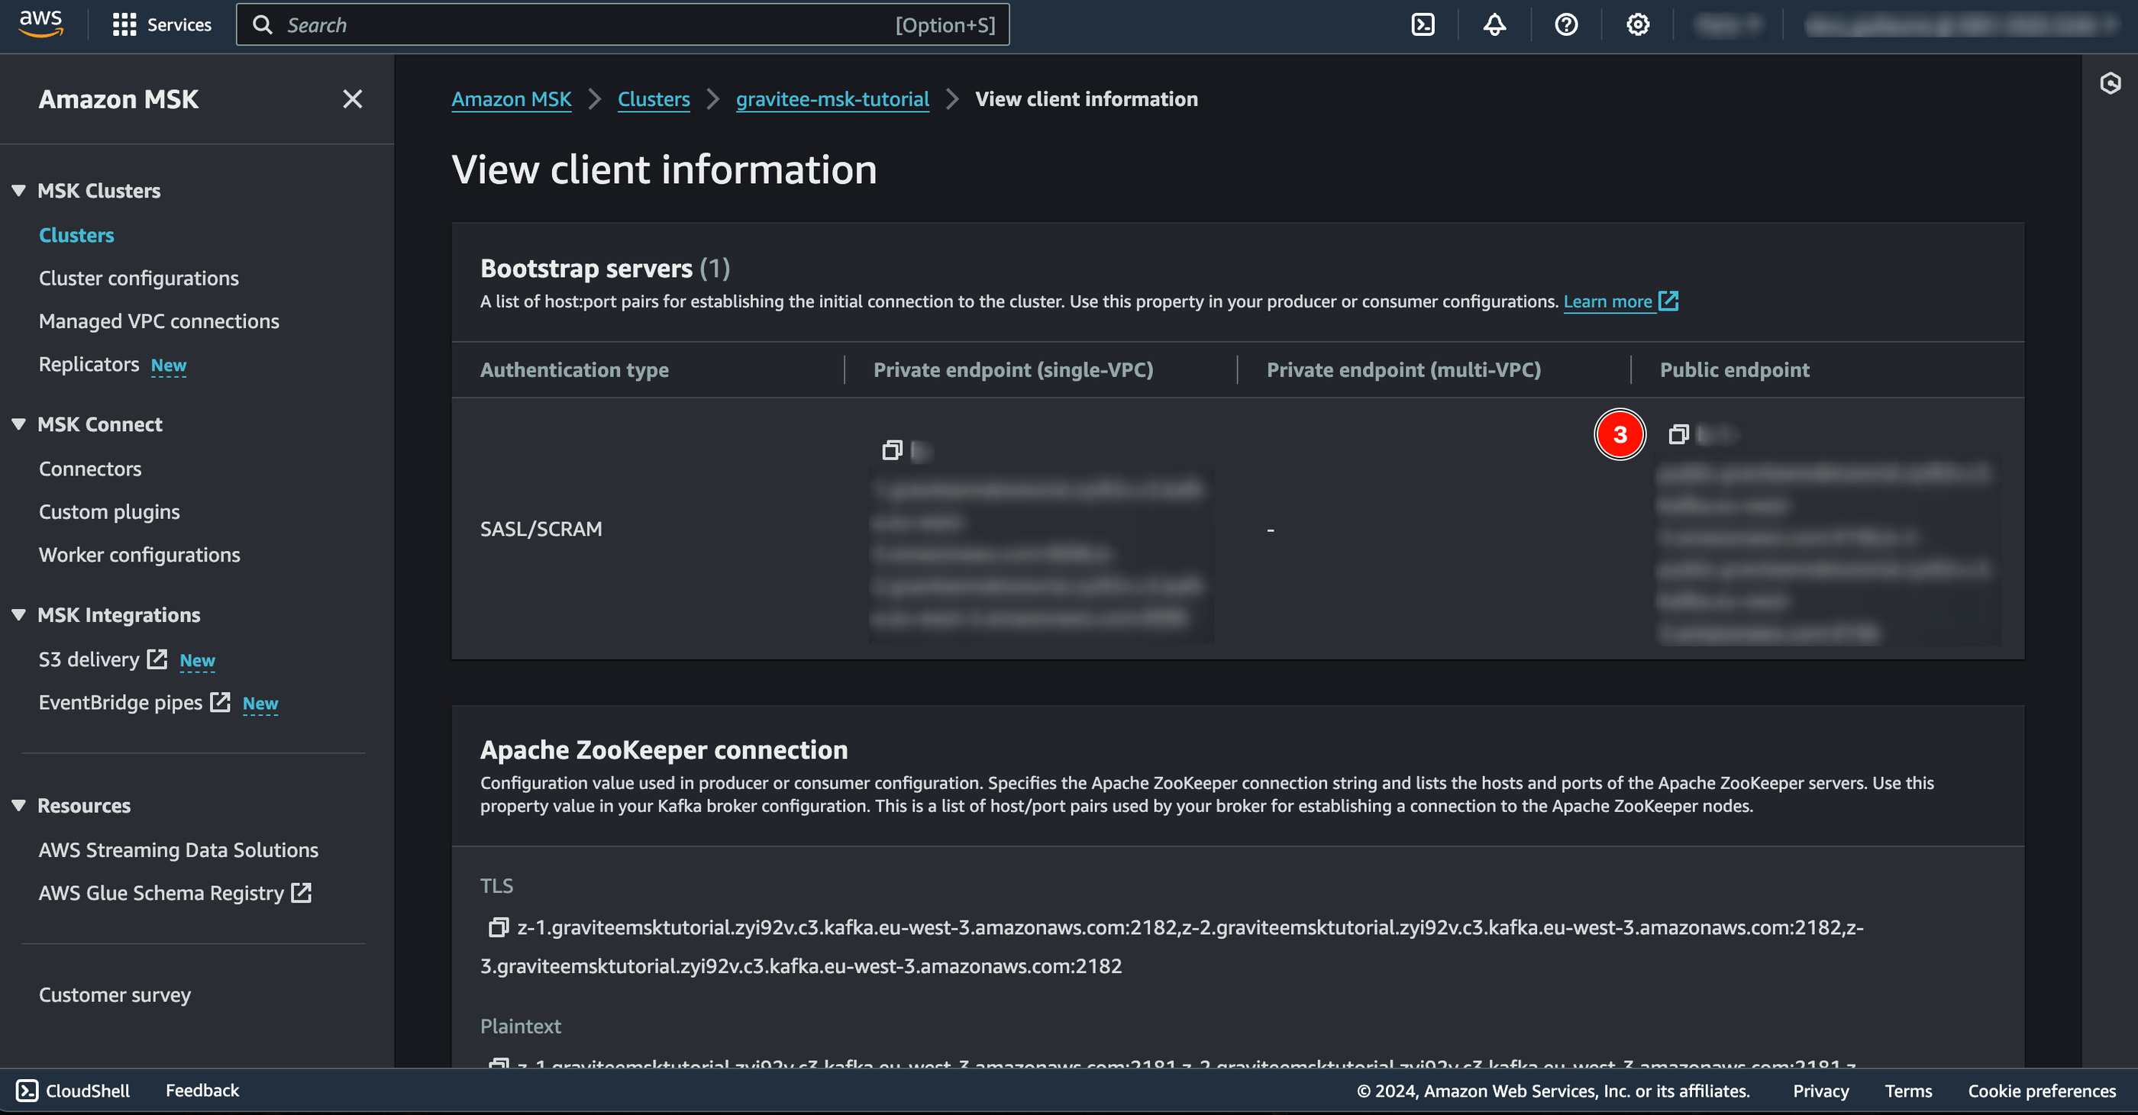This screenshot has height=1115, width=2138.
Task: Open the right-side info panel icon
Action: (x=2110, y=83)
